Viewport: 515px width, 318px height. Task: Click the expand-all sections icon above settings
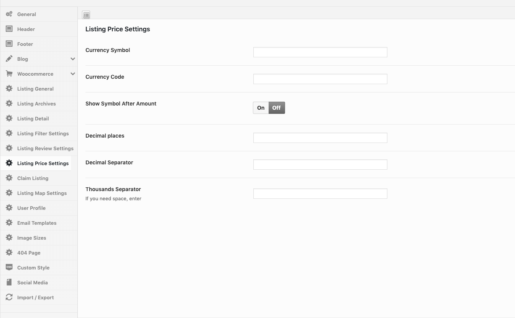tap(86, 15)
